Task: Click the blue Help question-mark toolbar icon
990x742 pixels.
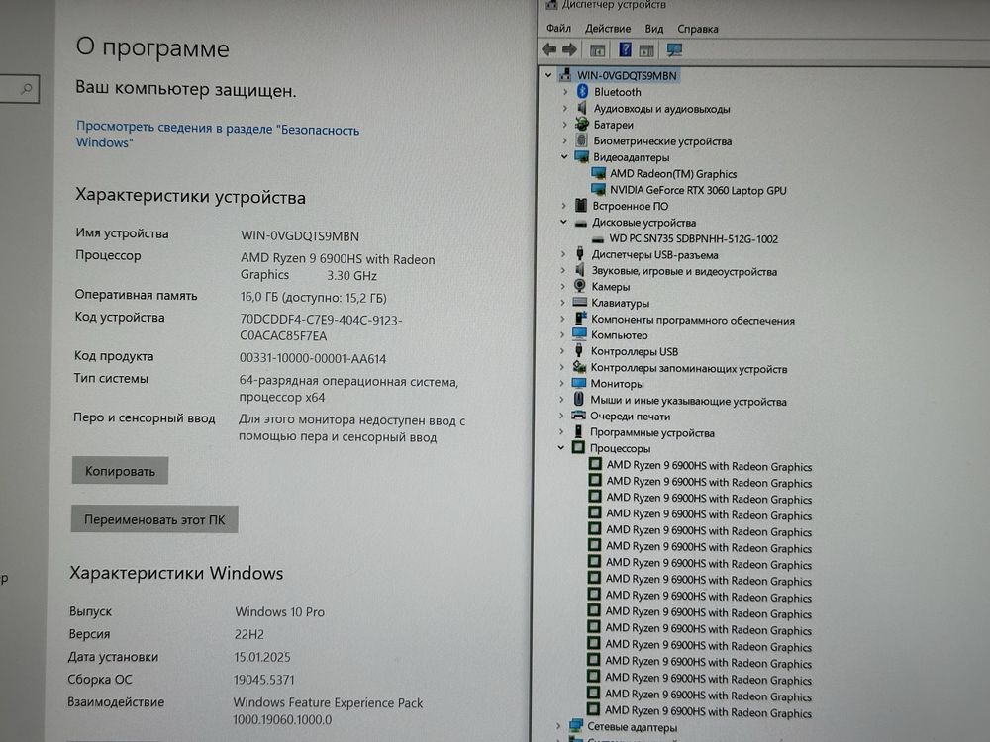Action: (625, 49)
